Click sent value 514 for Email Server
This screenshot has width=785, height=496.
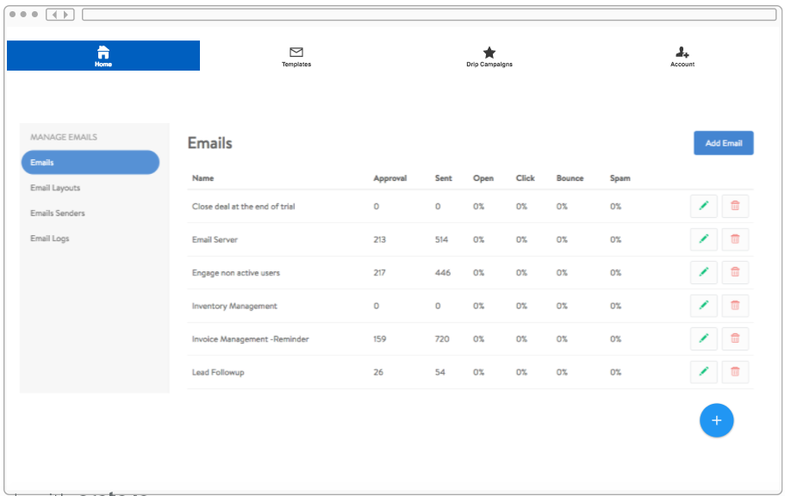(441, 239)
